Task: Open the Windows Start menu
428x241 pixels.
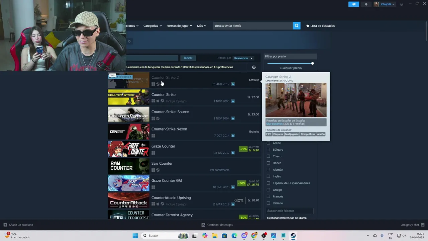Action: click(135, 236)
